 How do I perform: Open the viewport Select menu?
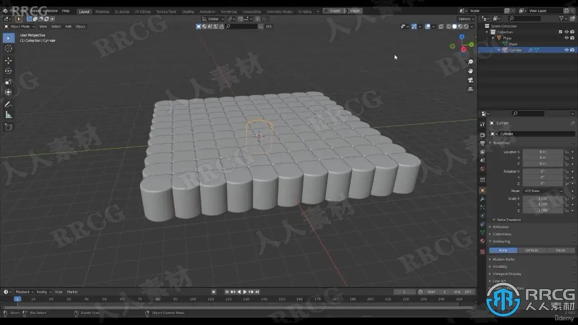coord(56,26)
